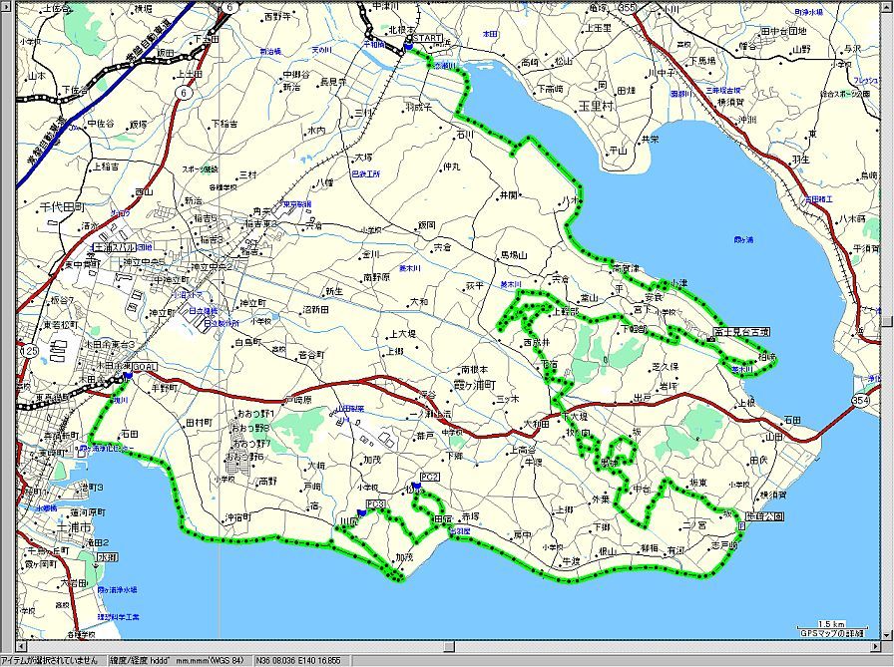Image resolution: width=894 pixels, height=667 pixels.
Task: Click the アイテムが選択されていません status message
Action: click(50, 660)
